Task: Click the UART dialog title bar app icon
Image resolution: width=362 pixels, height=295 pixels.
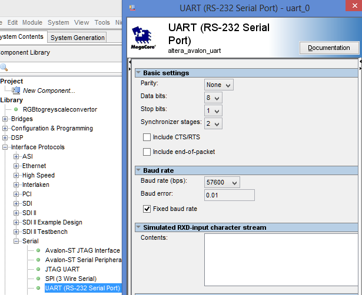Action: coord(132,8)
